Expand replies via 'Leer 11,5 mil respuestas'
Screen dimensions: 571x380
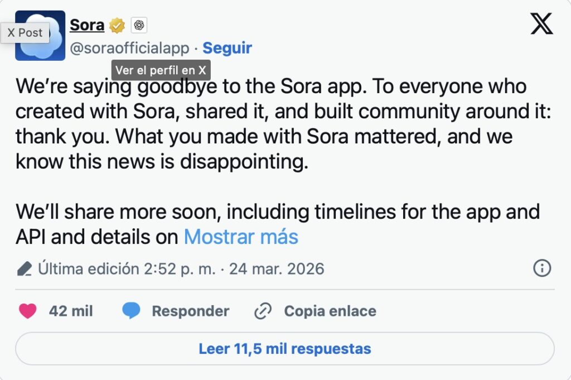click(285, 348)
